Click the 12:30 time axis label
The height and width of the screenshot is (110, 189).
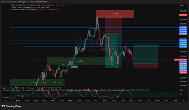tap(148, 101)
